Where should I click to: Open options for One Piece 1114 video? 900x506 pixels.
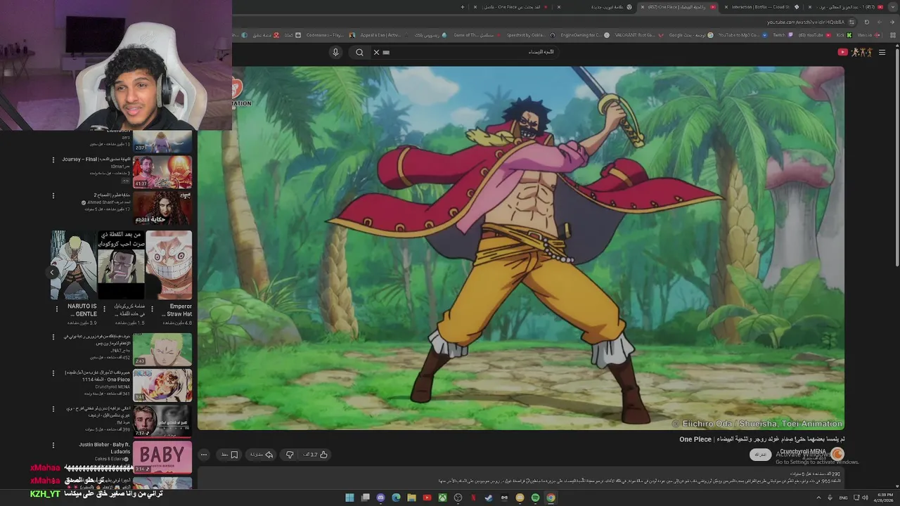tap(53, 373)
